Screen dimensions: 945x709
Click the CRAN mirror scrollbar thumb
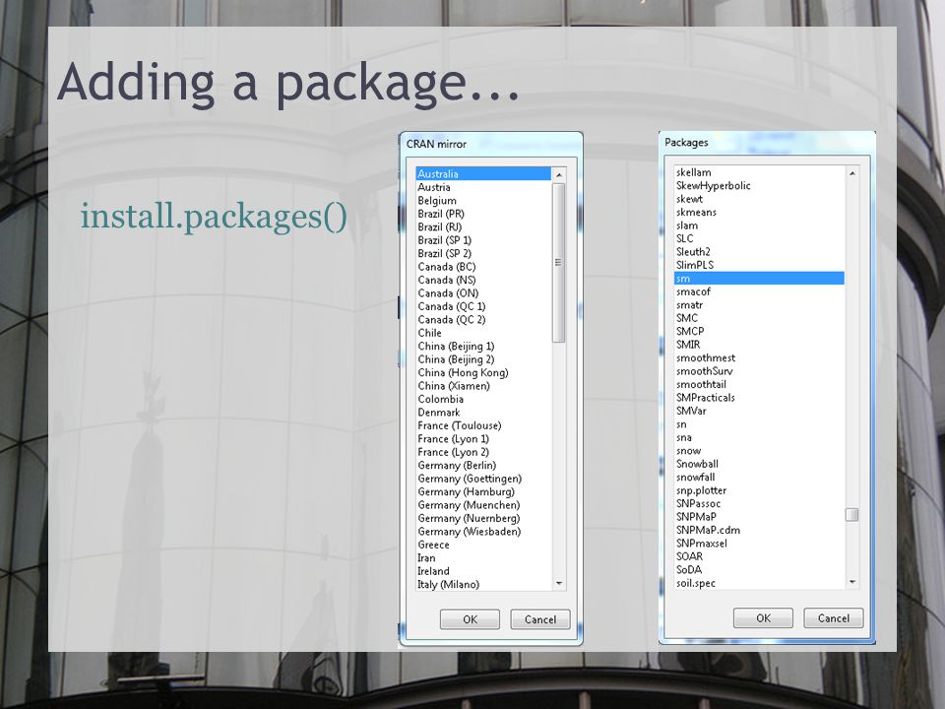[559, 262]
